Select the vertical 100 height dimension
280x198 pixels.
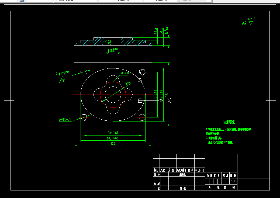[166, 95]
